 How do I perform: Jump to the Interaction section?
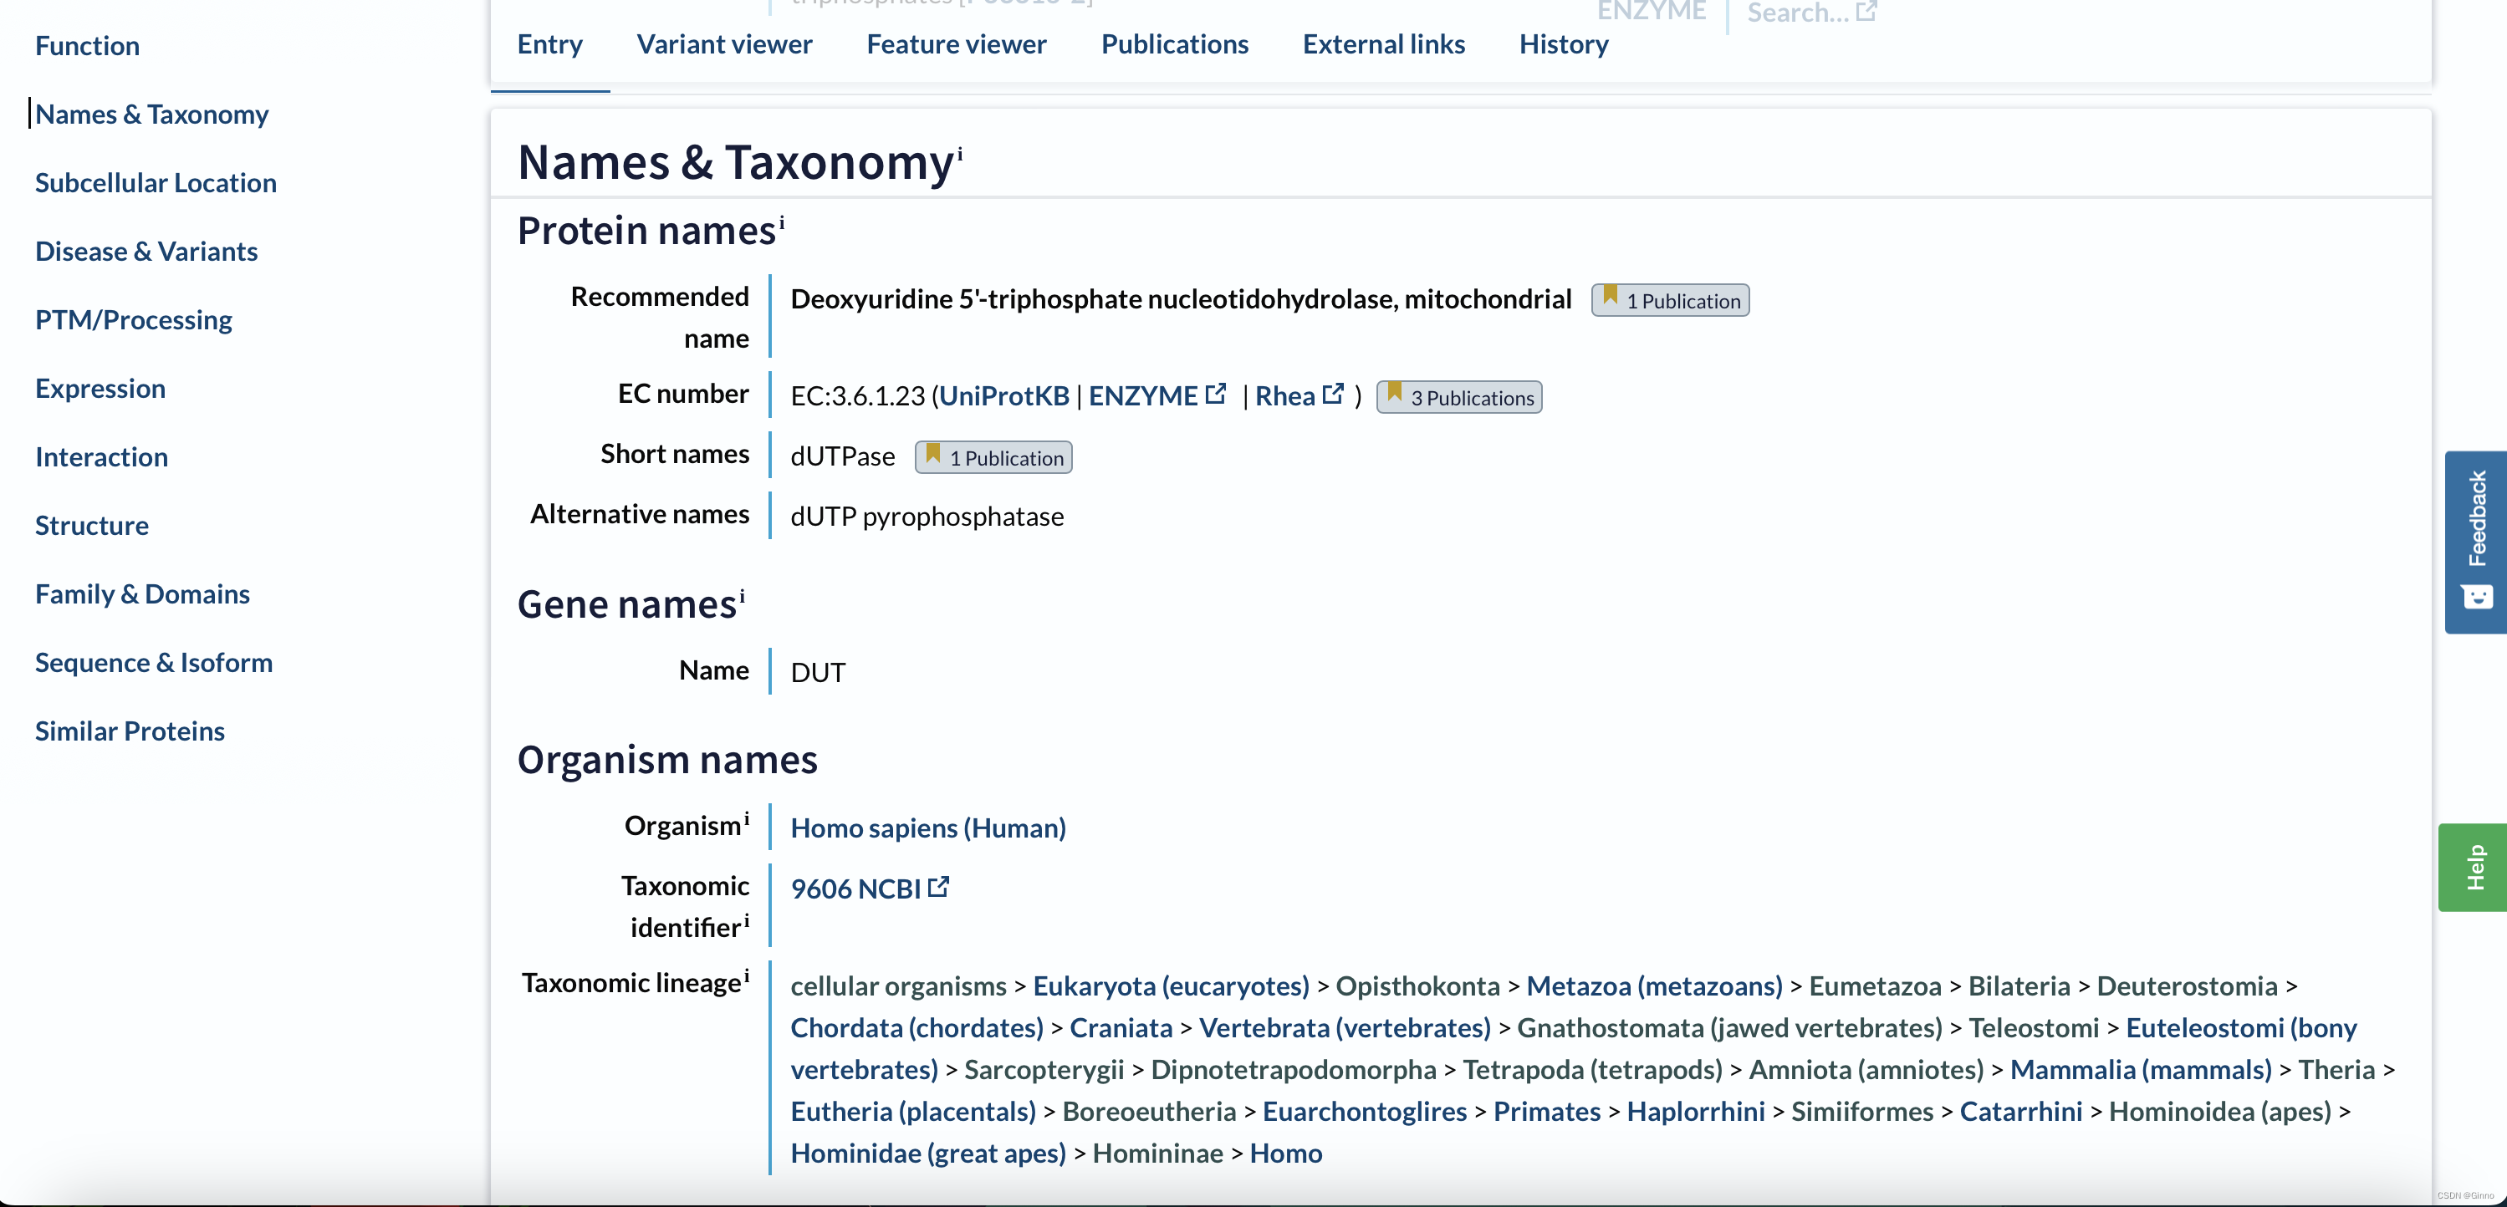click(101, 457)
